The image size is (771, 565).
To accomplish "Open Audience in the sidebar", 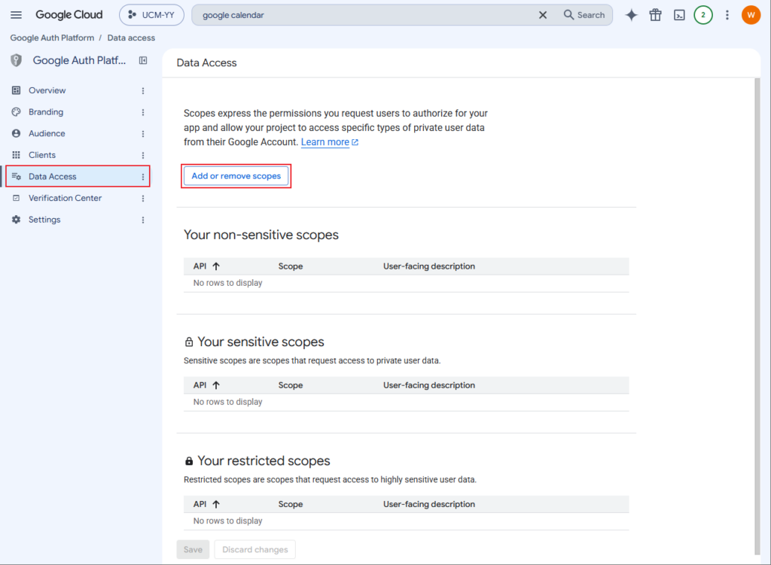I will (x=47, y=134).
